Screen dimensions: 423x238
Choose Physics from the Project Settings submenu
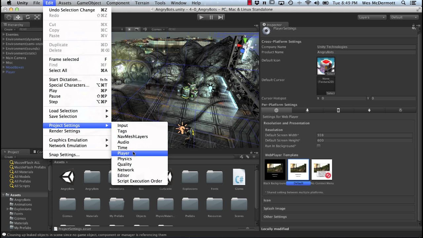[125, 159]
